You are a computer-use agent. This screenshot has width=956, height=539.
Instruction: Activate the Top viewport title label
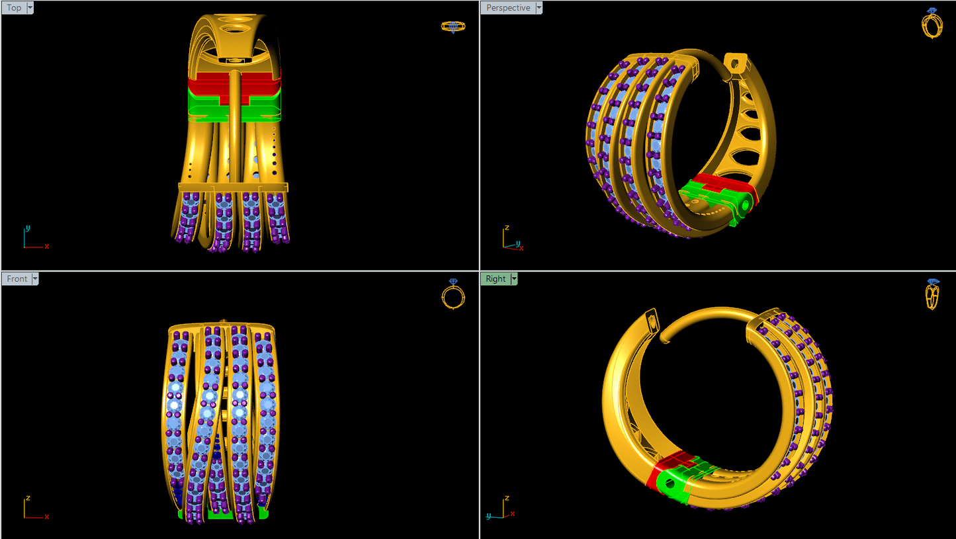click(x=14, y=8)
